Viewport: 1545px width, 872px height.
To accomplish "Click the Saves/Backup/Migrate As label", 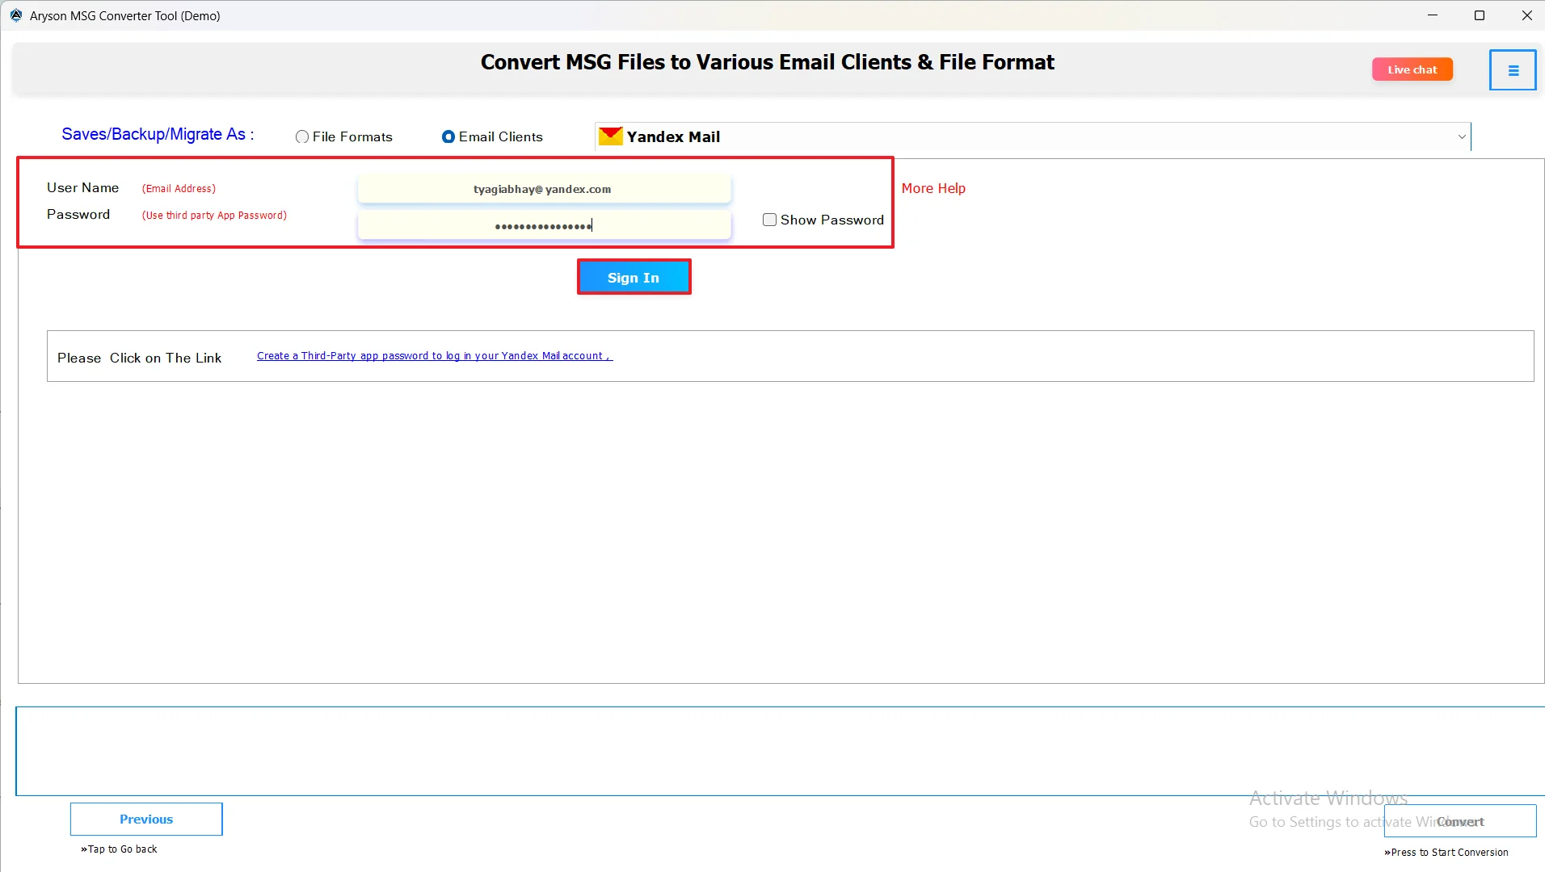I will tap(158, 134).
